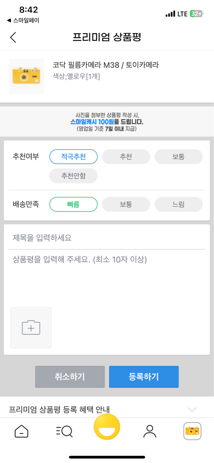
Task: Select 추천 recommendation option
Action: (x=126, y=157)
